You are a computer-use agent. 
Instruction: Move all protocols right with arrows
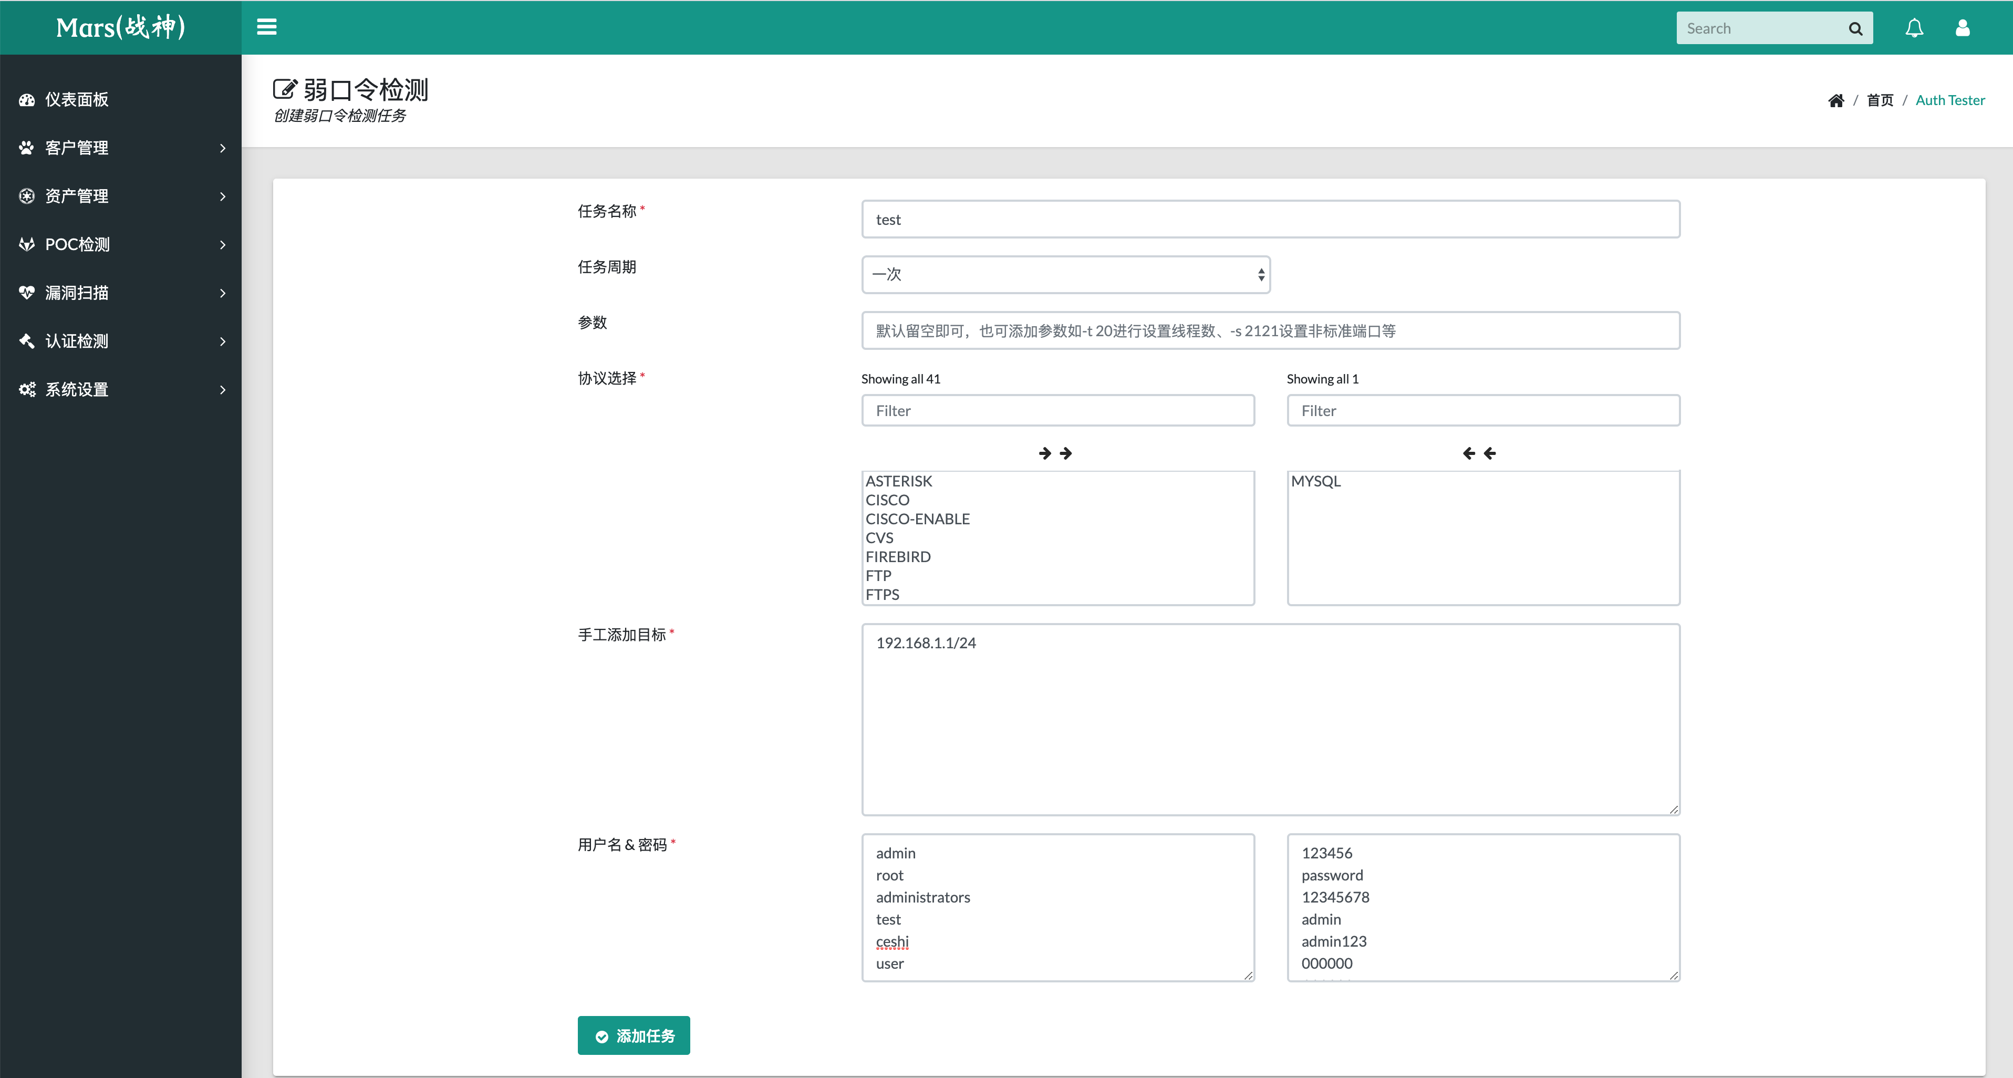tap(1055, 453)
